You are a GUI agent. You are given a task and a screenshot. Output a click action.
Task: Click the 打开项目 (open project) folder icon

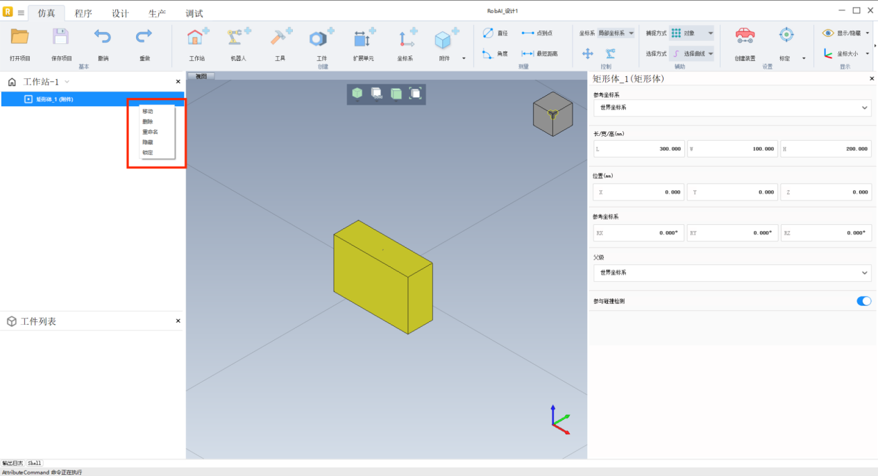click(x=19, y=37)
